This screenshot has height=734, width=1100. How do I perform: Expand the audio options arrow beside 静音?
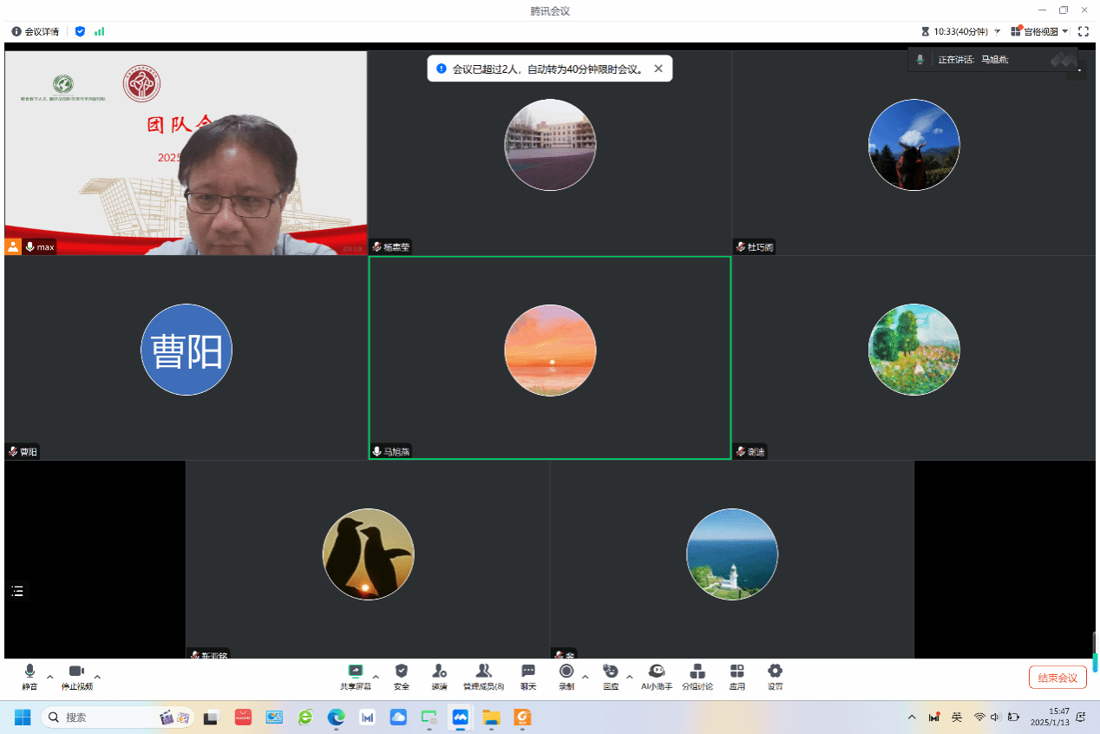(49, 677)
